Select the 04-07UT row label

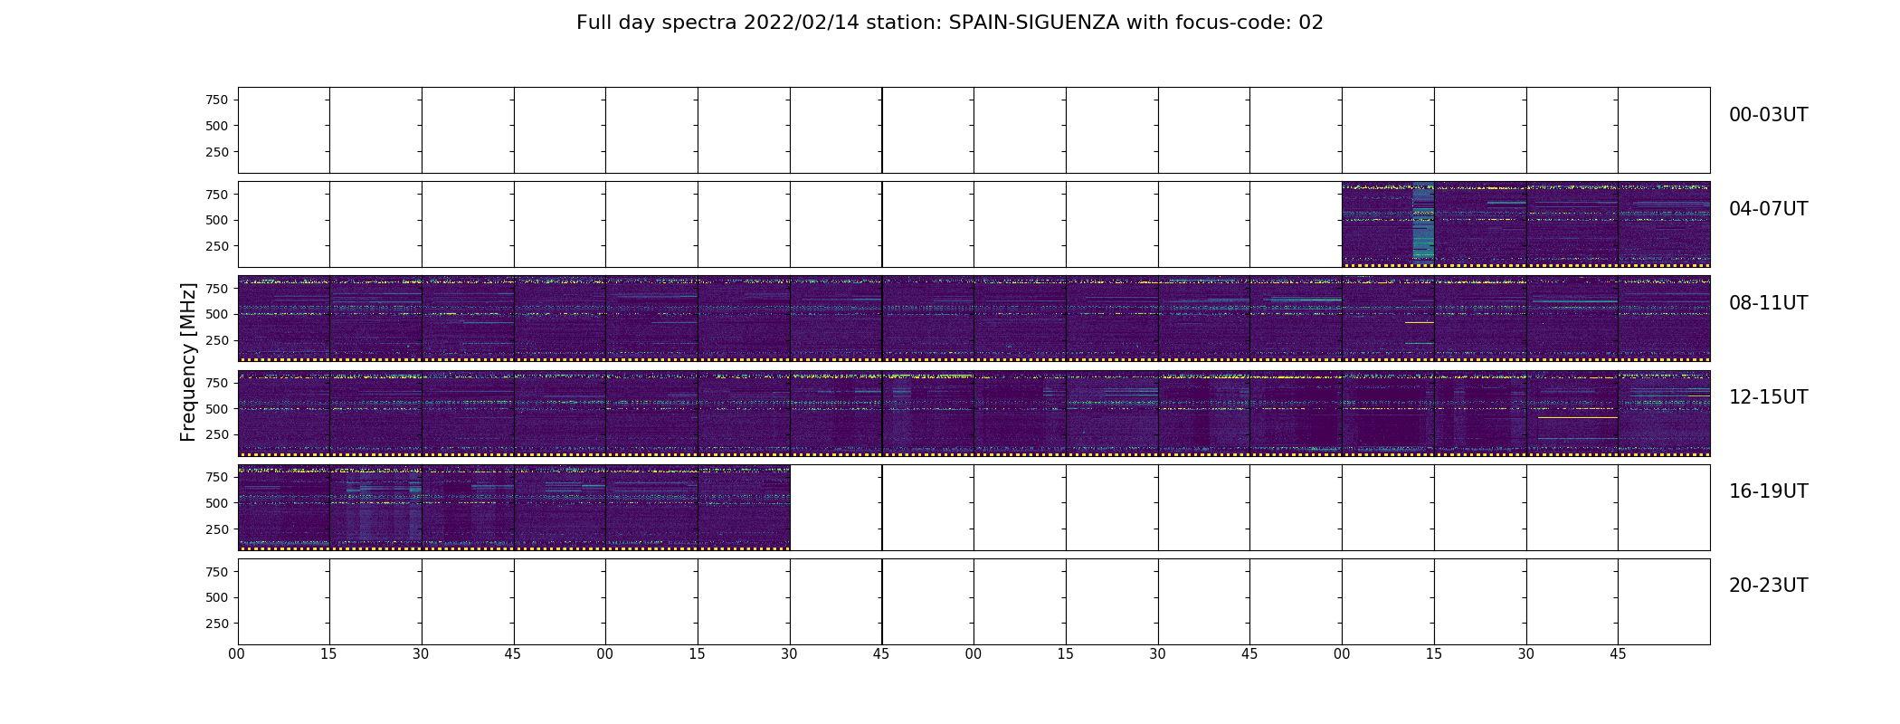tap(1768, 209)
